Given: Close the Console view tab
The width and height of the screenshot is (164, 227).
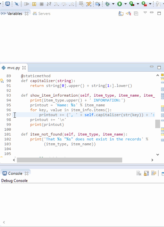Looking at the screenshot, I should (x=27, y=173).
